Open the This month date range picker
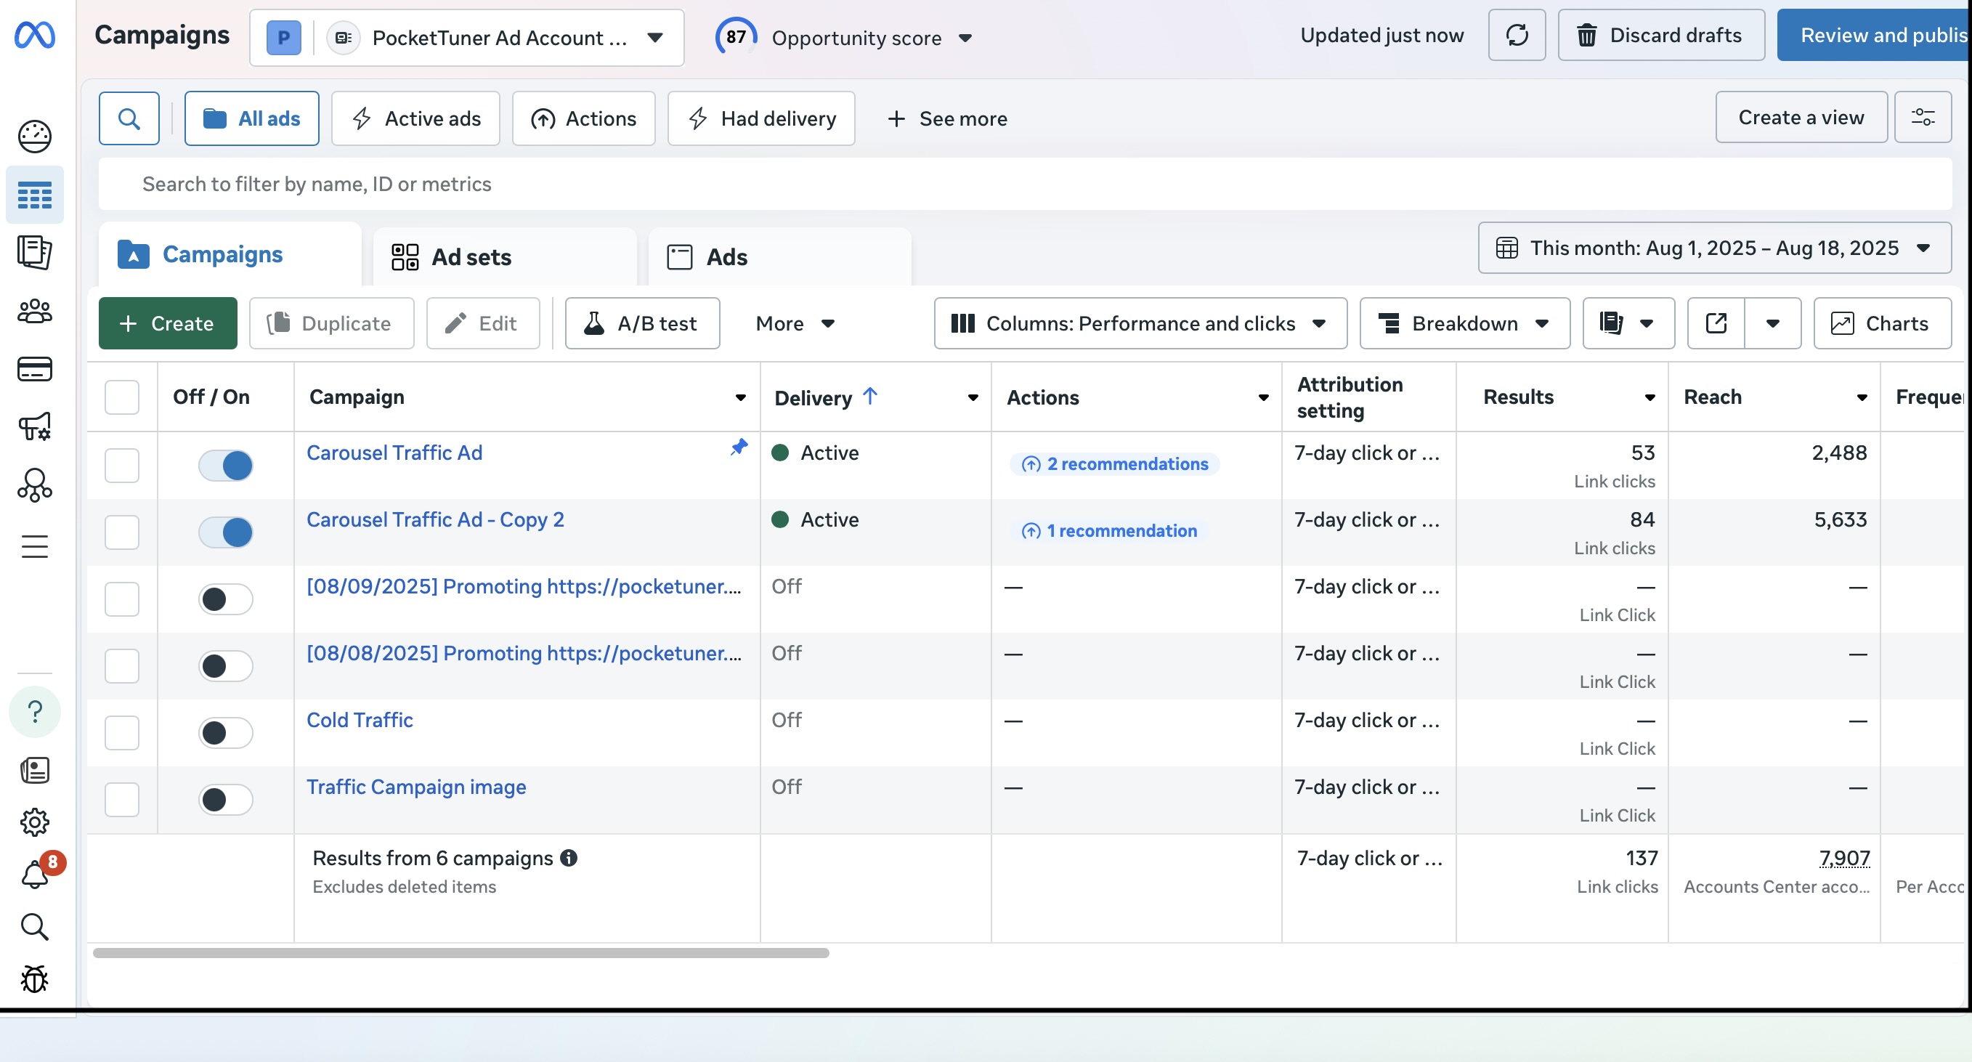 coord(1713,248)
